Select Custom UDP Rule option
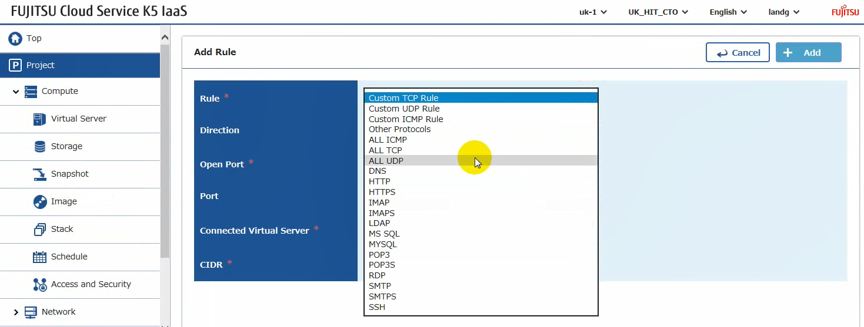The image size is (864, 327). tap(481, 109)
